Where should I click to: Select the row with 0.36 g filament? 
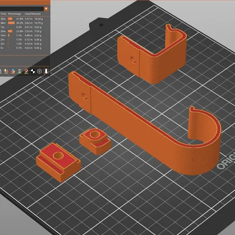click(22, 39)
